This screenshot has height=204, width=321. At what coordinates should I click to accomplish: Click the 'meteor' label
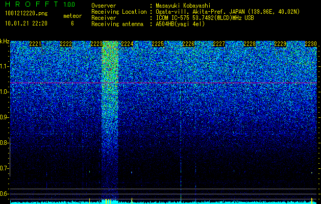[x=72, y=16]
